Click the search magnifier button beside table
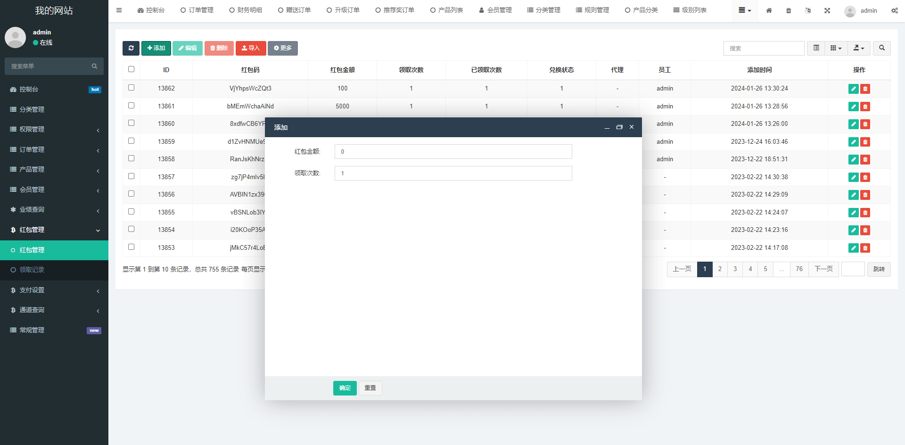Image resolution: width=905 pixels, height=445 pixels. [x=881, y=48]
